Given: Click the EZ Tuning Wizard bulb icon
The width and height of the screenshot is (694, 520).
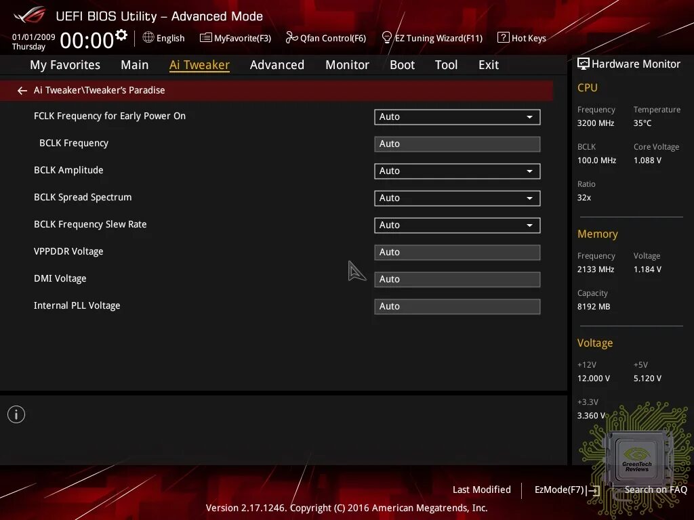Looking at the screenshot, I should (386, 38).
